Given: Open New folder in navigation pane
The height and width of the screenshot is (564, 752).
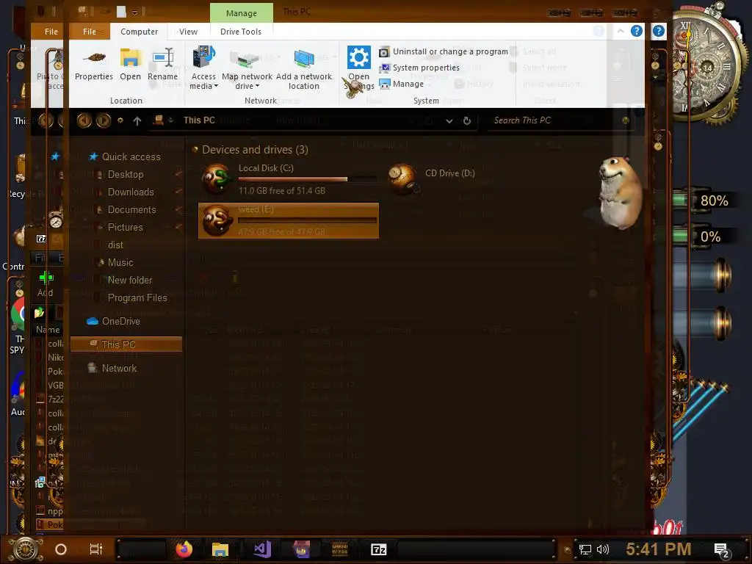Looking at the screenshot, I should coord(129,280).
